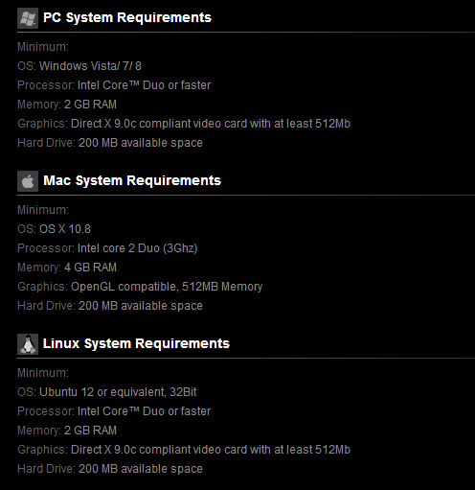Click the Apple logo icon
The image size is (475, 490).
point(28,181)
